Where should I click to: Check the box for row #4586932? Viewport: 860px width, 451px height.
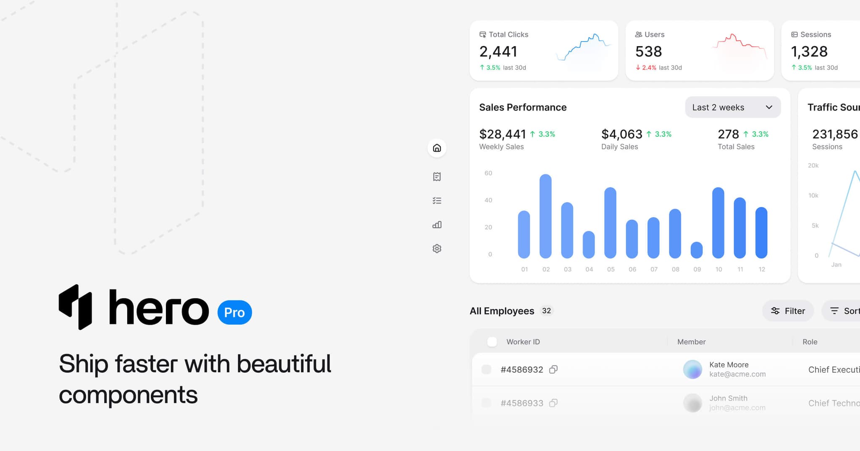click(486, 369)
